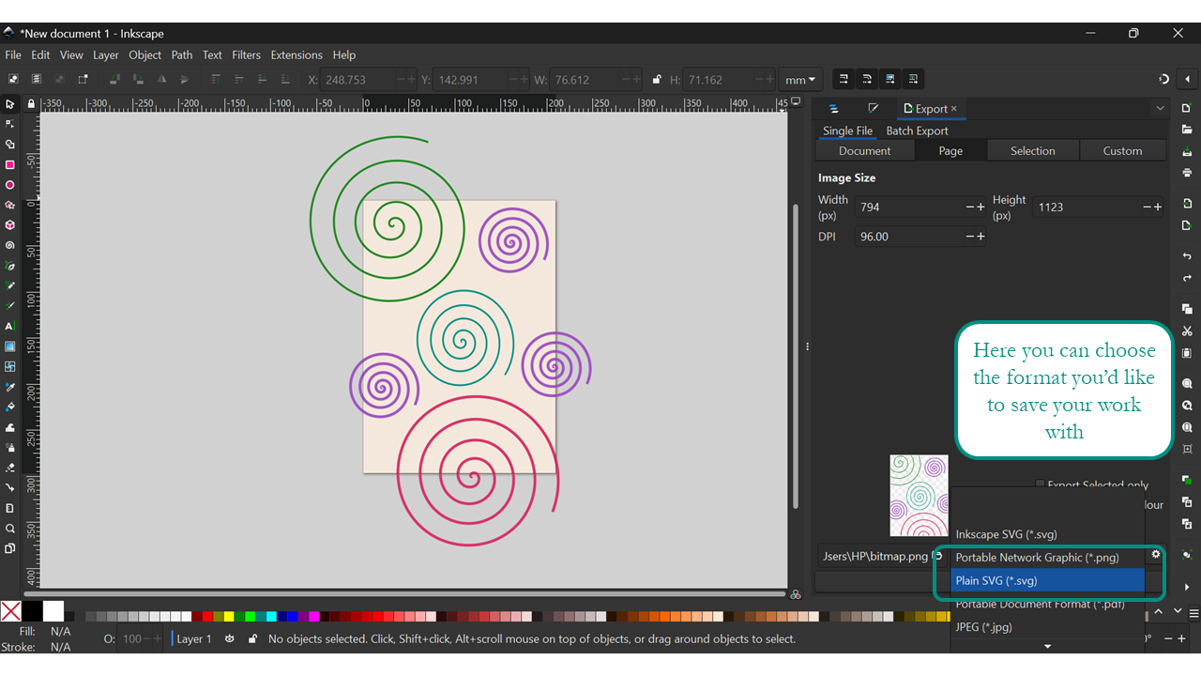Switch to the Single File tab
The height and width of the screenshot is (676, 1201).
(848, 131)
